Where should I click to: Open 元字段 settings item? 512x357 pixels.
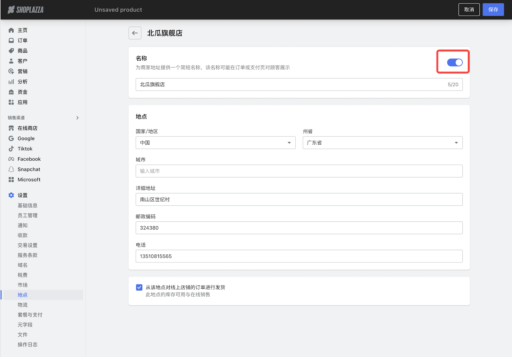pyautogui.click(x=25, y=324)
